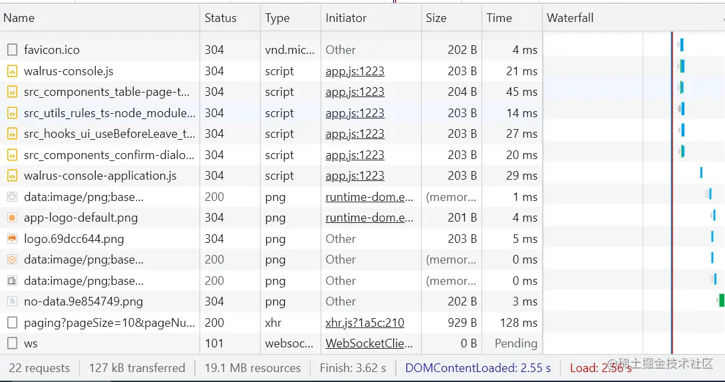725x382 pixels.
Task: Sort requests by Initiator column
Action: tap(371, 18)
